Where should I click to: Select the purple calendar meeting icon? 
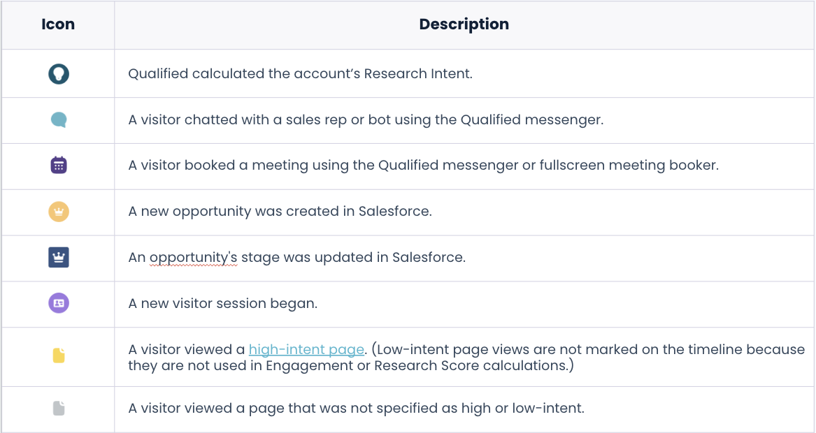coord(59,165)
